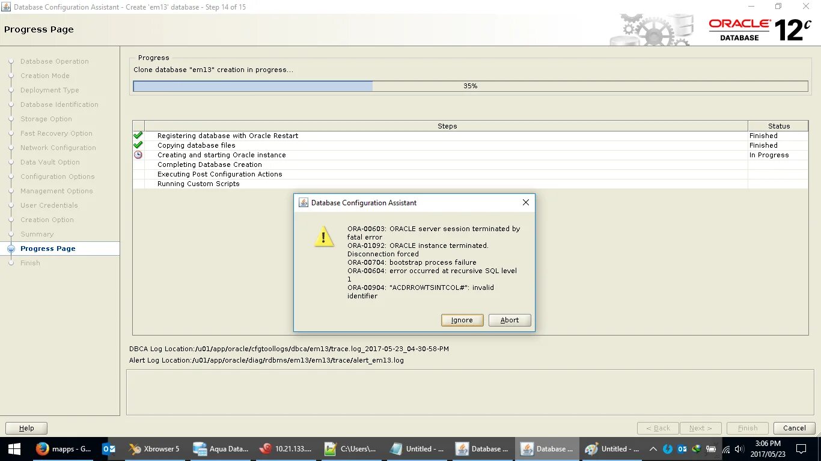Click the Alert Log Location path text
Viewport: 821px width, 461px height.
pyautogui.click(x=298, y=360)
